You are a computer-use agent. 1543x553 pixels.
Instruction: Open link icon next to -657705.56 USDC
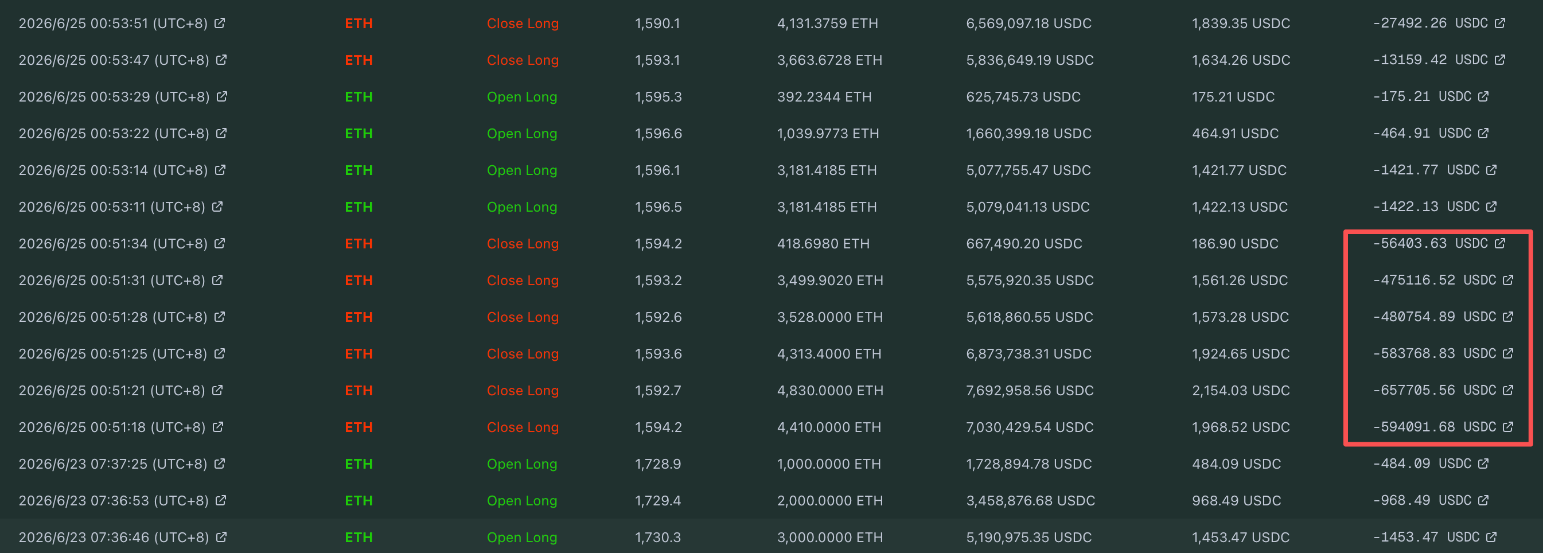pos(1508,390)
